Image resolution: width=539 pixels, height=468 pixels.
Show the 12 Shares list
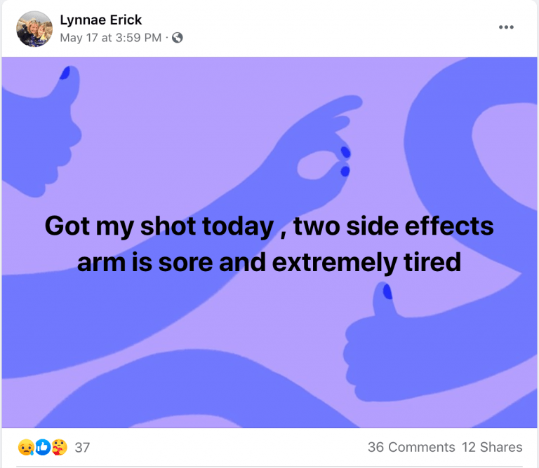point(492,447)
